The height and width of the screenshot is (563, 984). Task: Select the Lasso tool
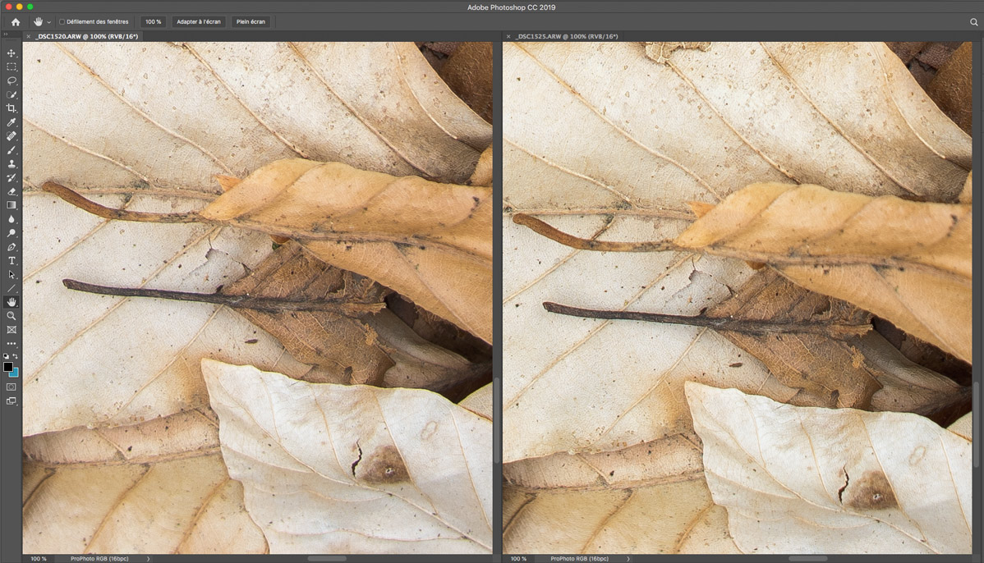[11, 80]
